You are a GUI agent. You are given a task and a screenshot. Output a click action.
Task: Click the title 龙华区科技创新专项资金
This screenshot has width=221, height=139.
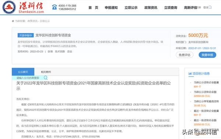point(53,35)
